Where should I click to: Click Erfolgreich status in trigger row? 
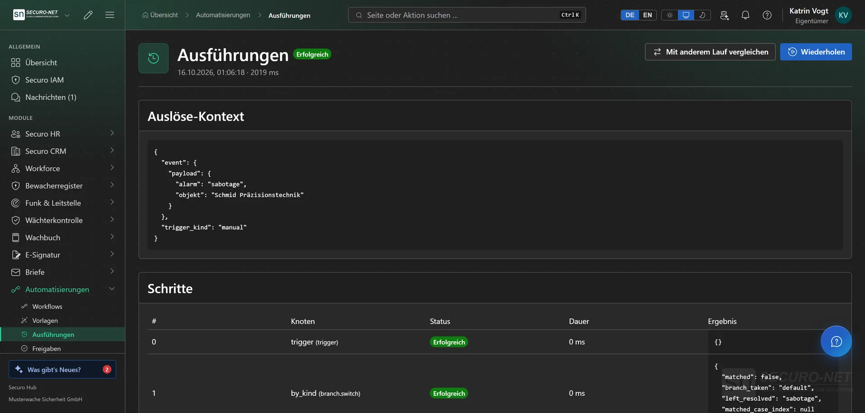tap(449, 342)
